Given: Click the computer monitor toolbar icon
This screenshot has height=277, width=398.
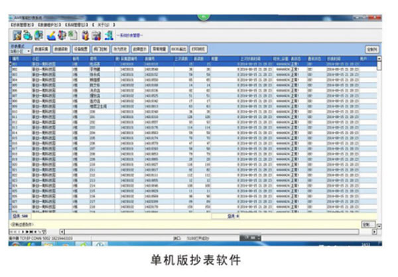Looking at the screenshot, I should 40,35.
